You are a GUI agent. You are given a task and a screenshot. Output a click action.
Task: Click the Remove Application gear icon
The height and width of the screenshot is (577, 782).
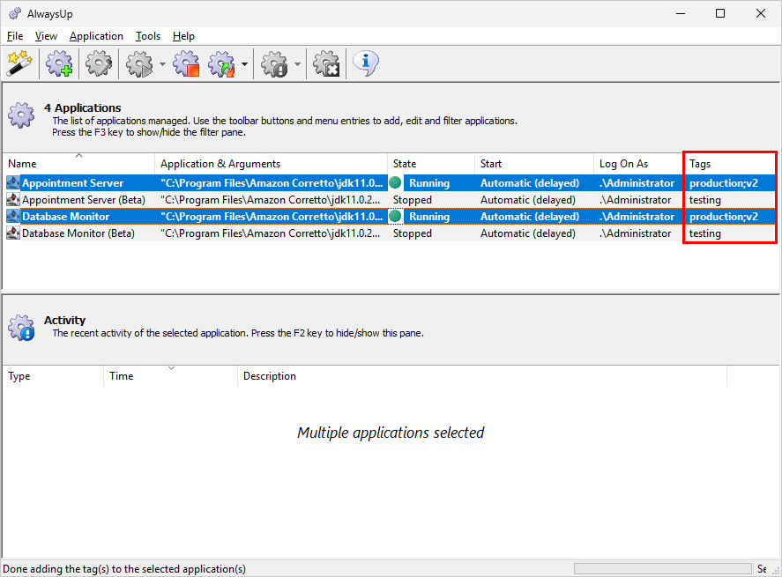326,63
